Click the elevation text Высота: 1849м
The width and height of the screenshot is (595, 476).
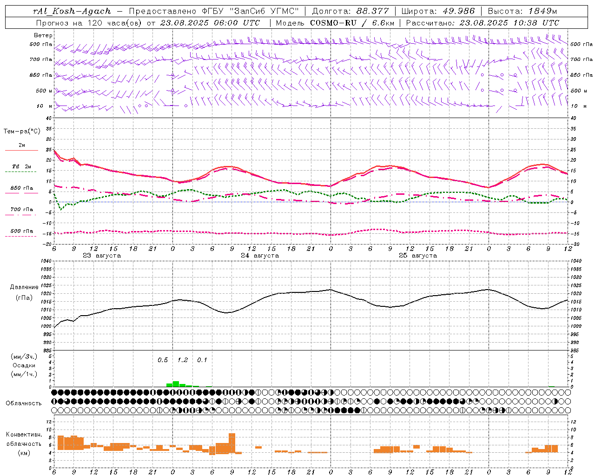pyautogui.click(x=522, y=11)
